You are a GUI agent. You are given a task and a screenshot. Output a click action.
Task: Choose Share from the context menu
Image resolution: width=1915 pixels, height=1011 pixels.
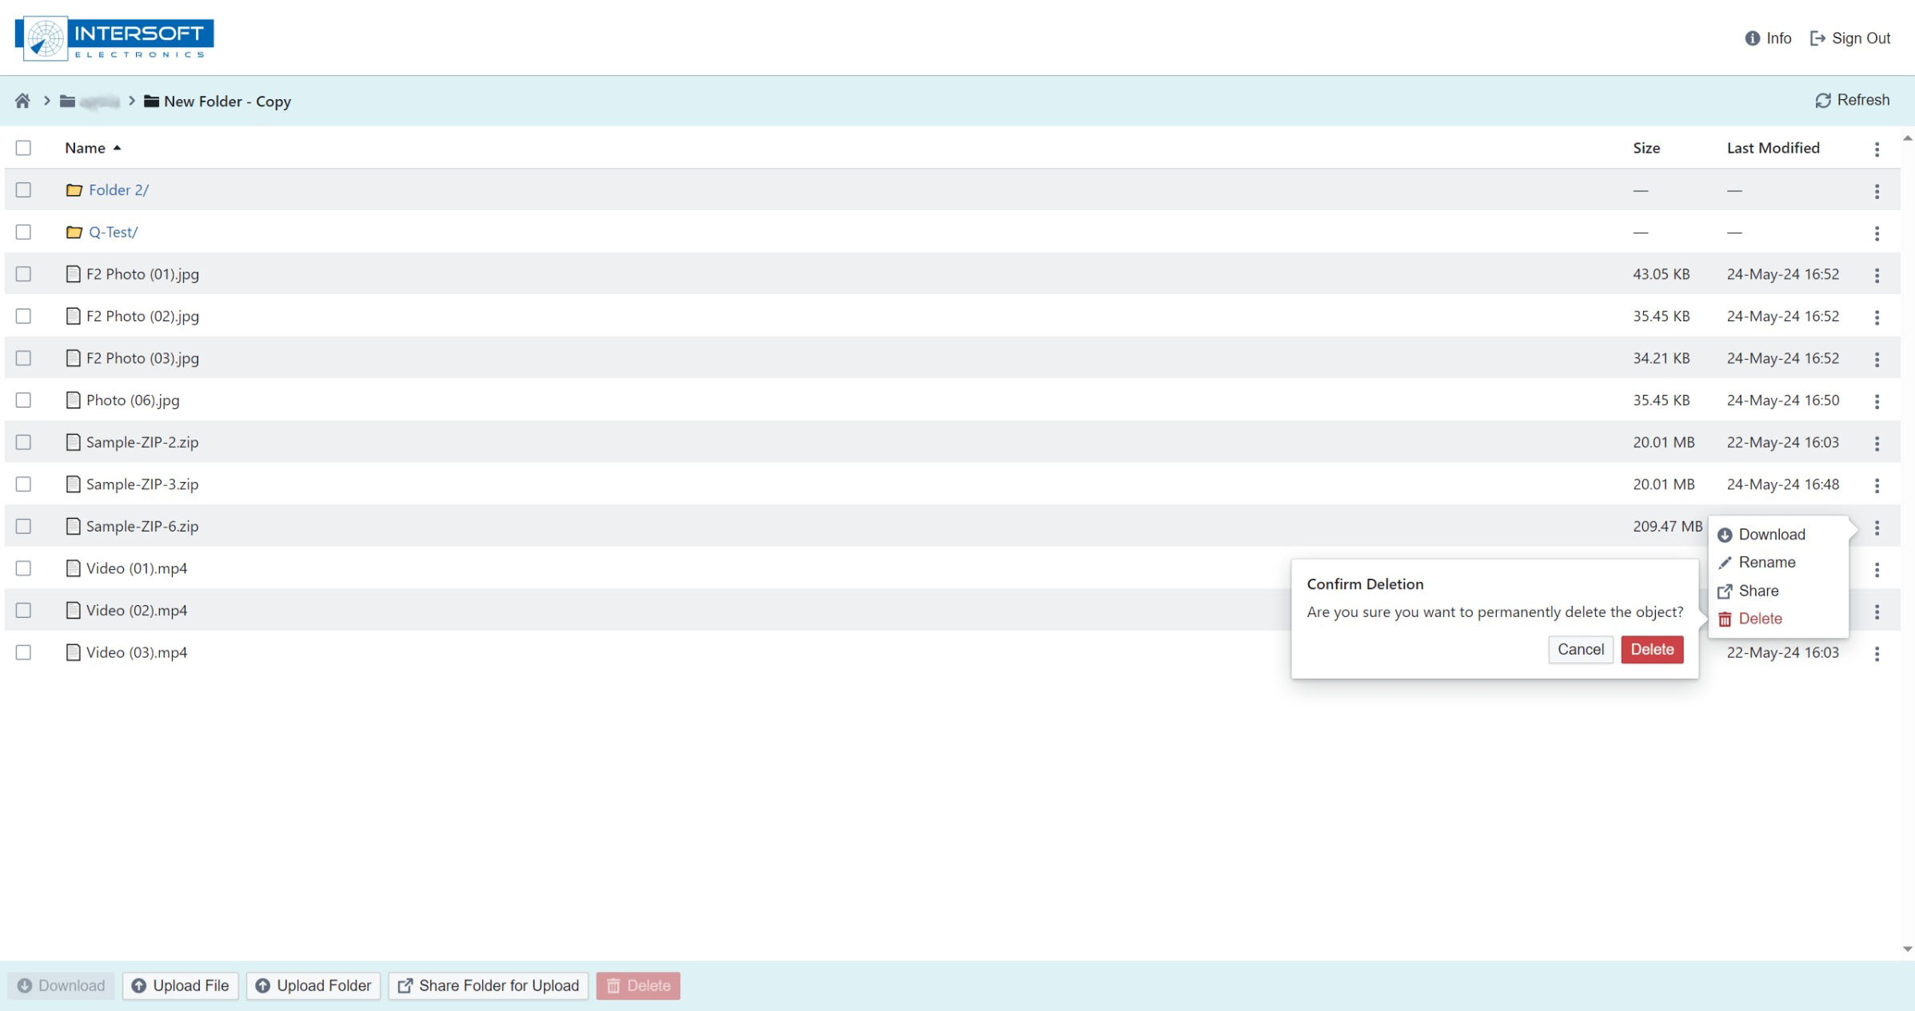click(x=1757, y=591)
